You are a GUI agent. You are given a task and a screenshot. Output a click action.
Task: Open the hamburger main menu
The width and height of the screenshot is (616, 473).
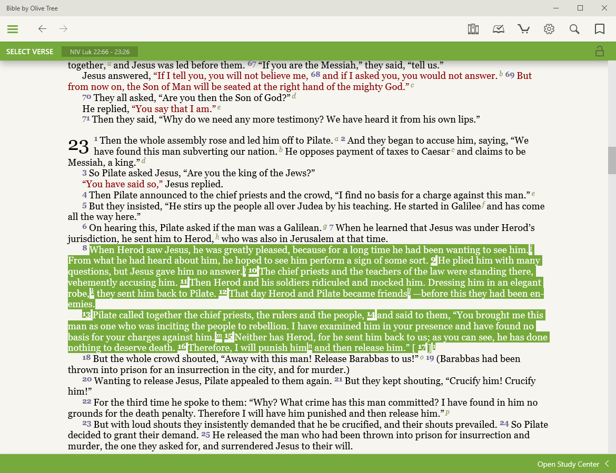tap(13, 29)
